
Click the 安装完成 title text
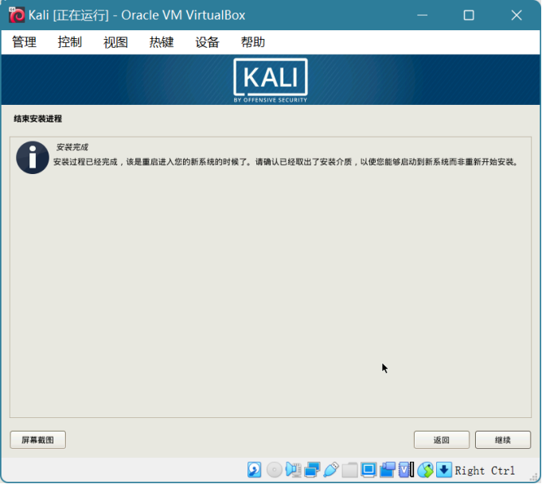click(72, 147)
